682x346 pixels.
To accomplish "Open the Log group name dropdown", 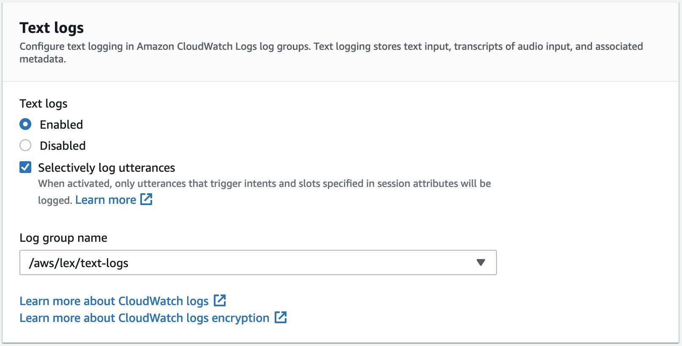I will [x=258, y=262].
